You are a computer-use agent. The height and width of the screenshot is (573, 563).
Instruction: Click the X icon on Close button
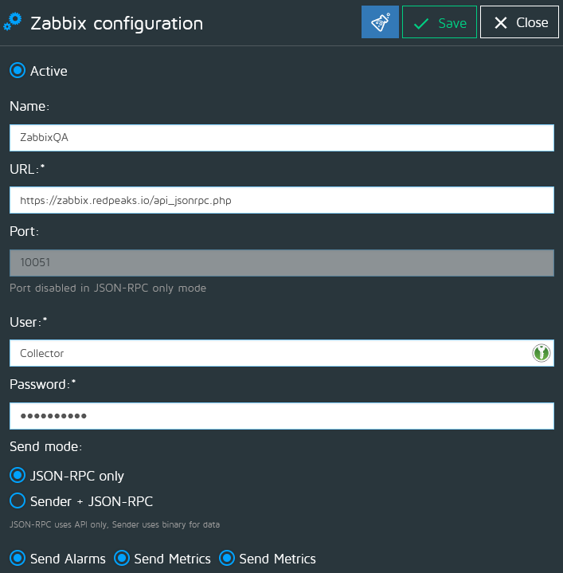coord(501,23)
